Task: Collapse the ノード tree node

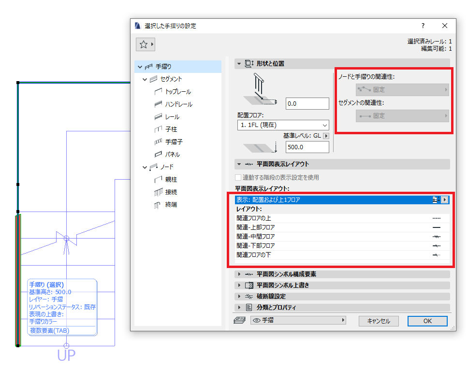Action: (145, 167)
